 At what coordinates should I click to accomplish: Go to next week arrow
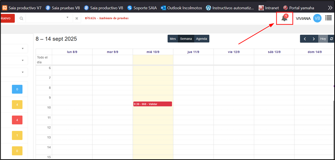coord(314,39)
